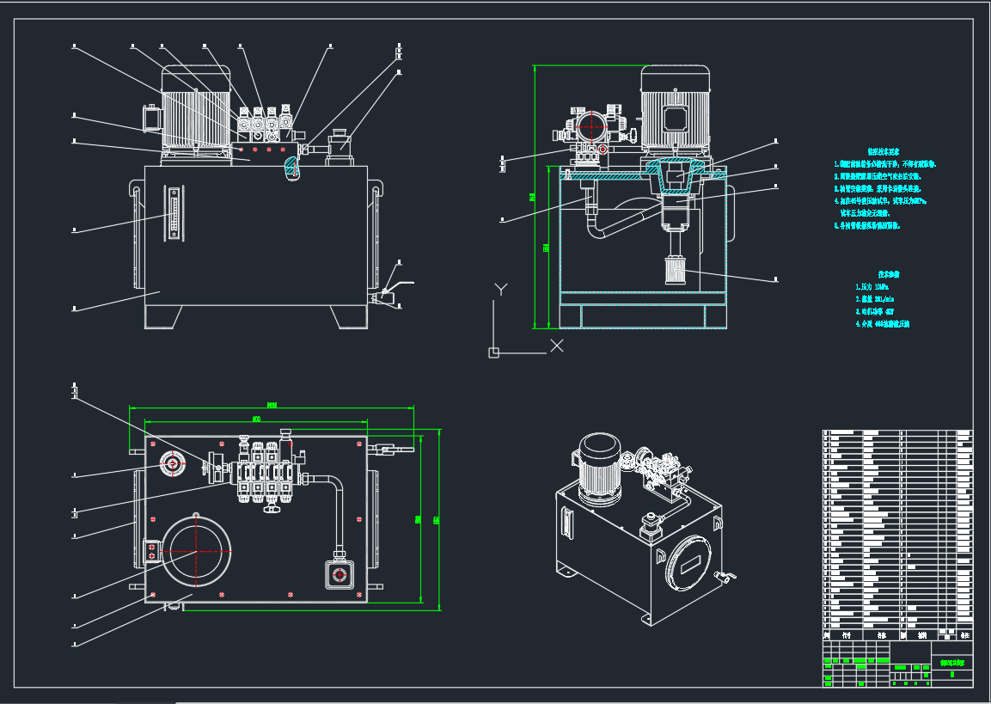Click the right tank foot in the front view
This screenshot has width=991, height=704.
(350, 317)
